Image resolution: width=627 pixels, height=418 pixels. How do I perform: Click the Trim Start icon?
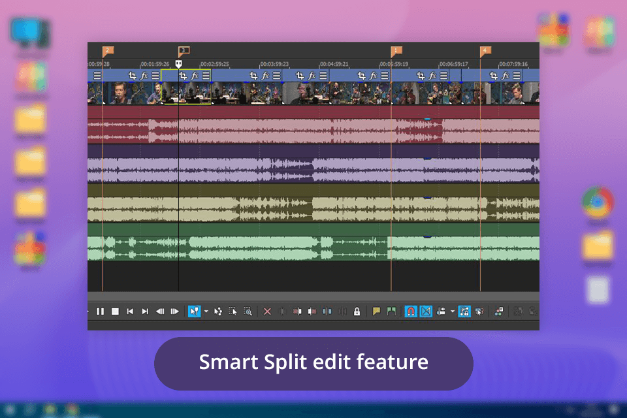(297, 311)
